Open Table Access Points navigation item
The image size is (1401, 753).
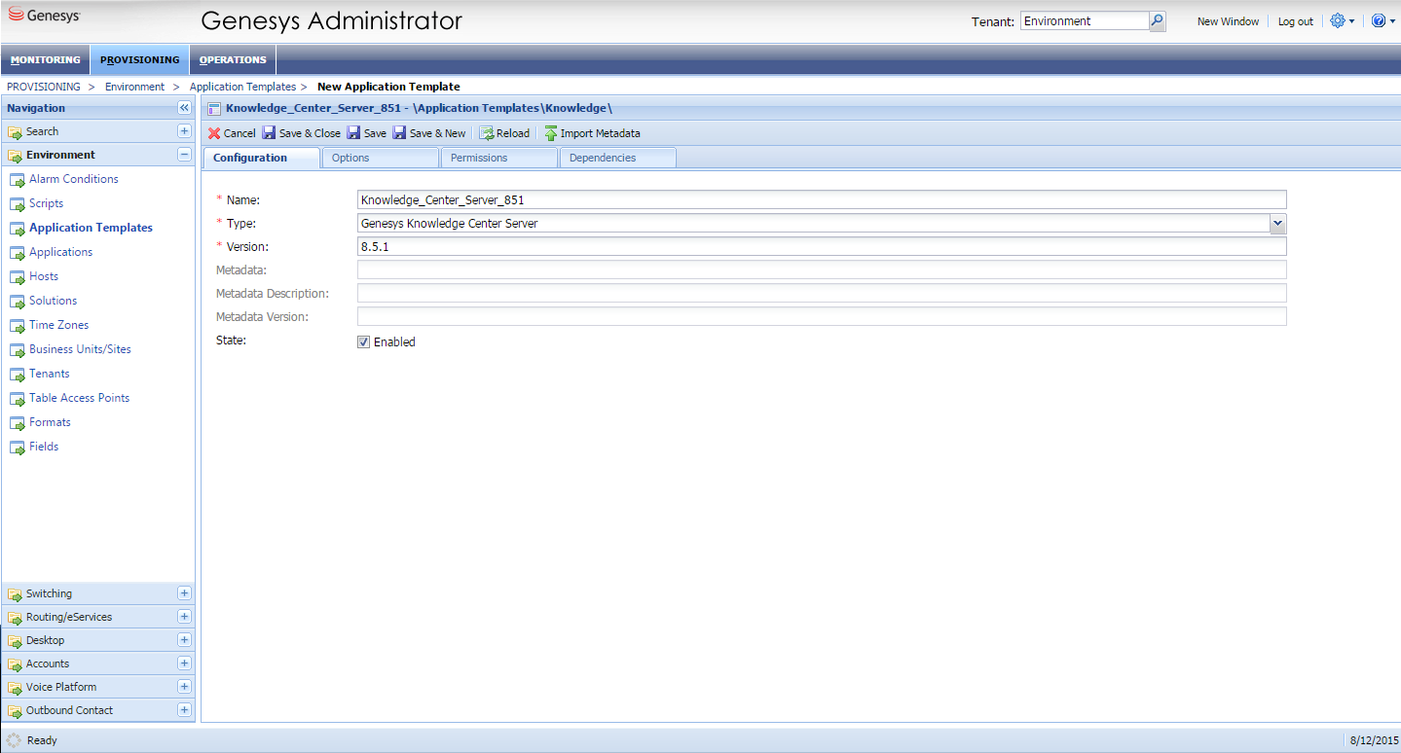[79, 398]
